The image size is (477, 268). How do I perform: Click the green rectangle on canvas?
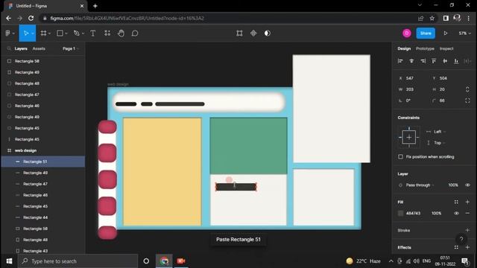pos(248,146)
